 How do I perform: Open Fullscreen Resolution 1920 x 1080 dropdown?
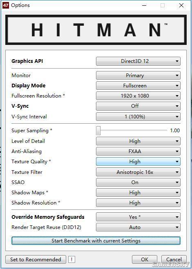(138, 96)
